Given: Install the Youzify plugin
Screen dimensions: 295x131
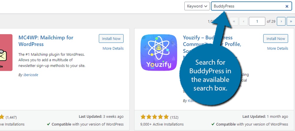Looking at the screenshot, I should [276, 38].
